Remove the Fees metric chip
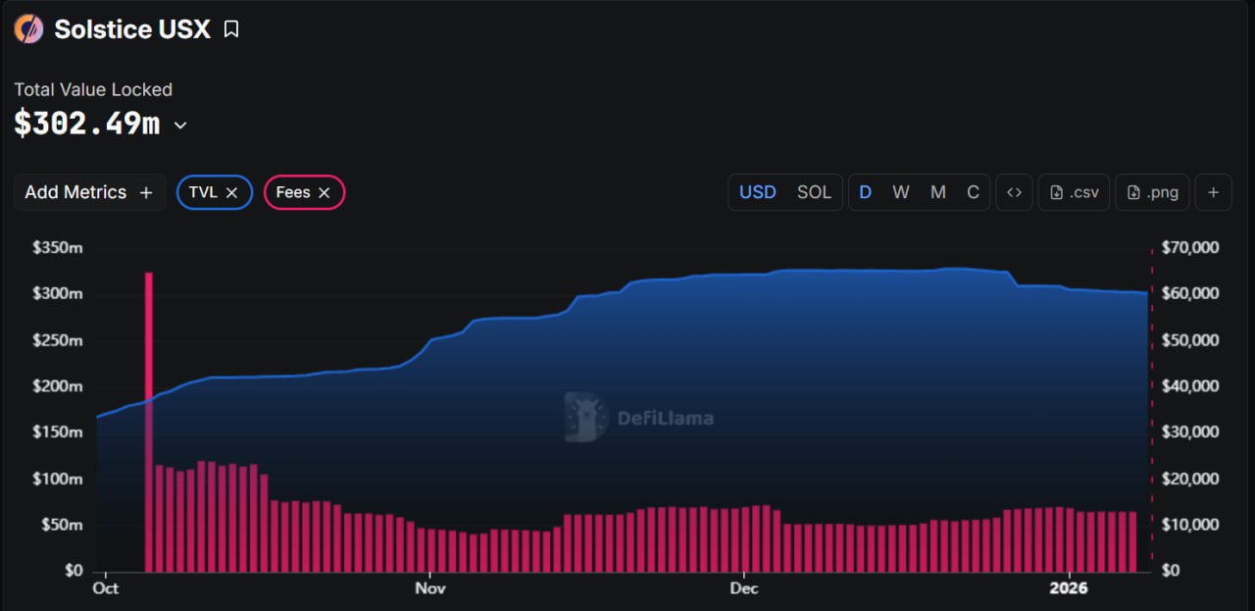Image resolution: width=1255 pixels, height=611 pixels. click(x=325, y=192)
